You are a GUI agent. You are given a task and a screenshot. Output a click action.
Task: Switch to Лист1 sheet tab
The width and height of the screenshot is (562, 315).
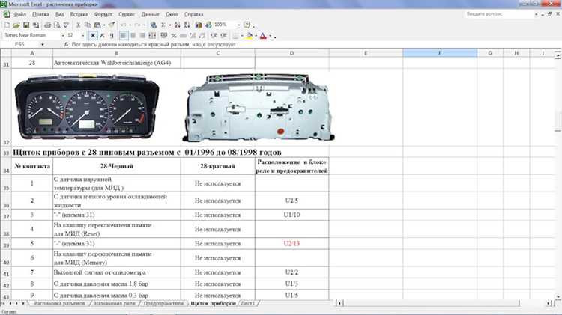click(248, 303)
